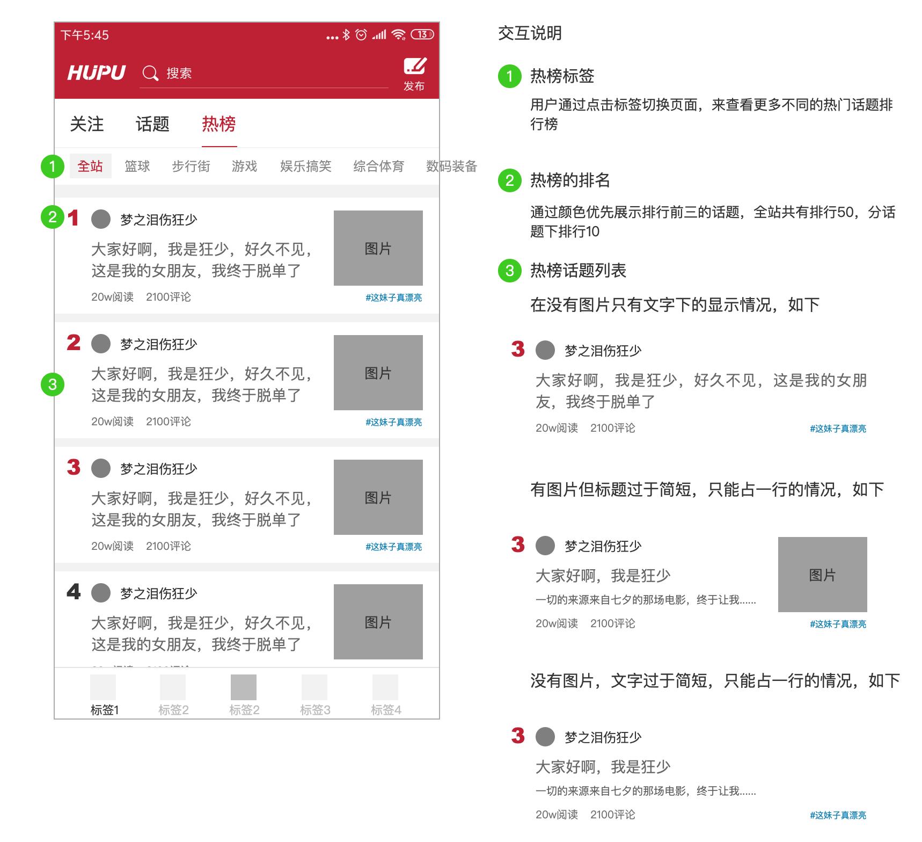This screenshot has height=842, width=922.
Task: Switch to the 话题 tab
Action: click(152, 125)
